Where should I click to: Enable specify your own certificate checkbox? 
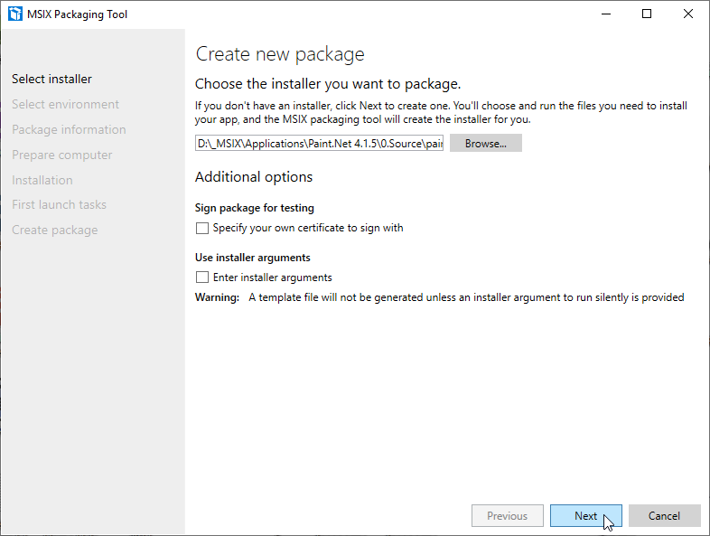point(202,229)
